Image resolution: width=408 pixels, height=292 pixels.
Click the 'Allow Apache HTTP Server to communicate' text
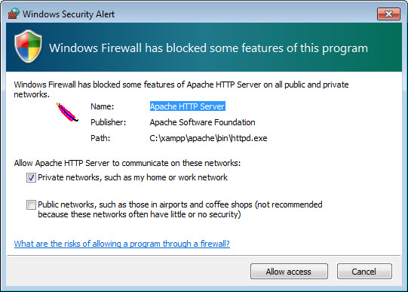point(127,163)
